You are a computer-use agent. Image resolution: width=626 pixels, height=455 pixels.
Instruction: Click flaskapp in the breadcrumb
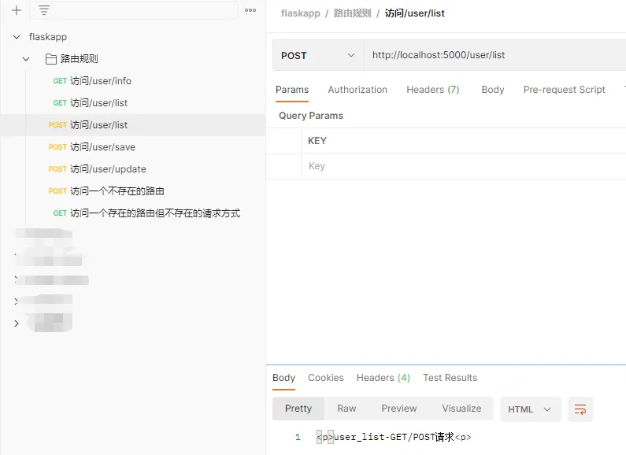click(301, 13)
